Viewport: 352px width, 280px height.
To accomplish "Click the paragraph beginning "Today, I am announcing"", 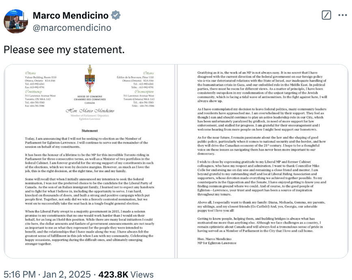I will pyautogui.click(x=86, y=143).
